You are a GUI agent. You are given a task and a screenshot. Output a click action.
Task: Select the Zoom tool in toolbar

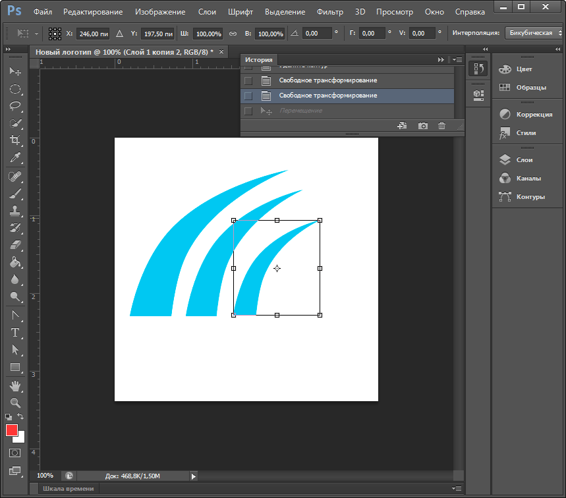coord(15,402)
